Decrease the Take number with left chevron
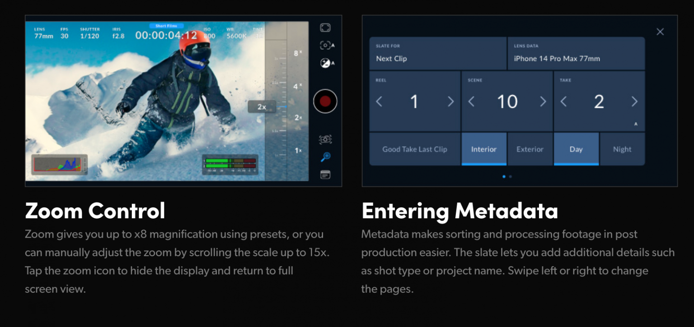 tap(563, 101)
